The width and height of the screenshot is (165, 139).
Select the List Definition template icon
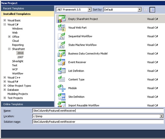coord(62,71)
